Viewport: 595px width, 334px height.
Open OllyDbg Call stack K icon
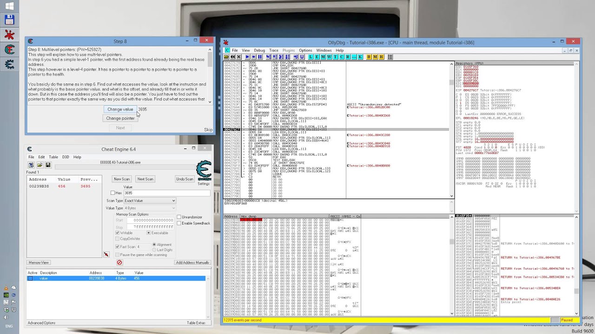point(360,57)
